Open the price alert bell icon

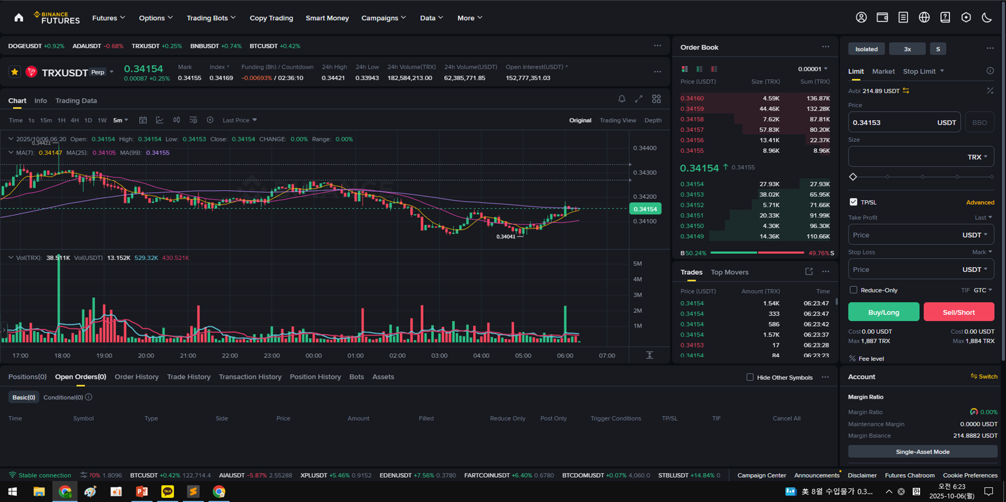(622, 99)
